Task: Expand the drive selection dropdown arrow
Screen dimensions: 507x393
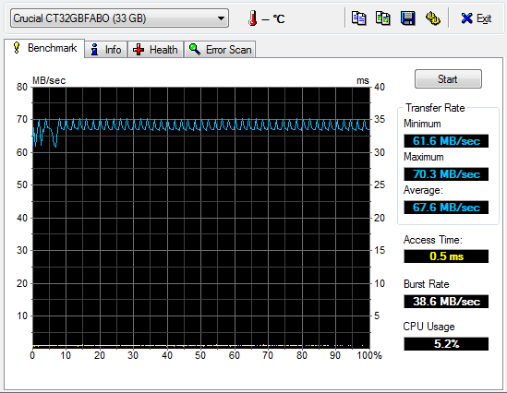Action: click(221, 18)
